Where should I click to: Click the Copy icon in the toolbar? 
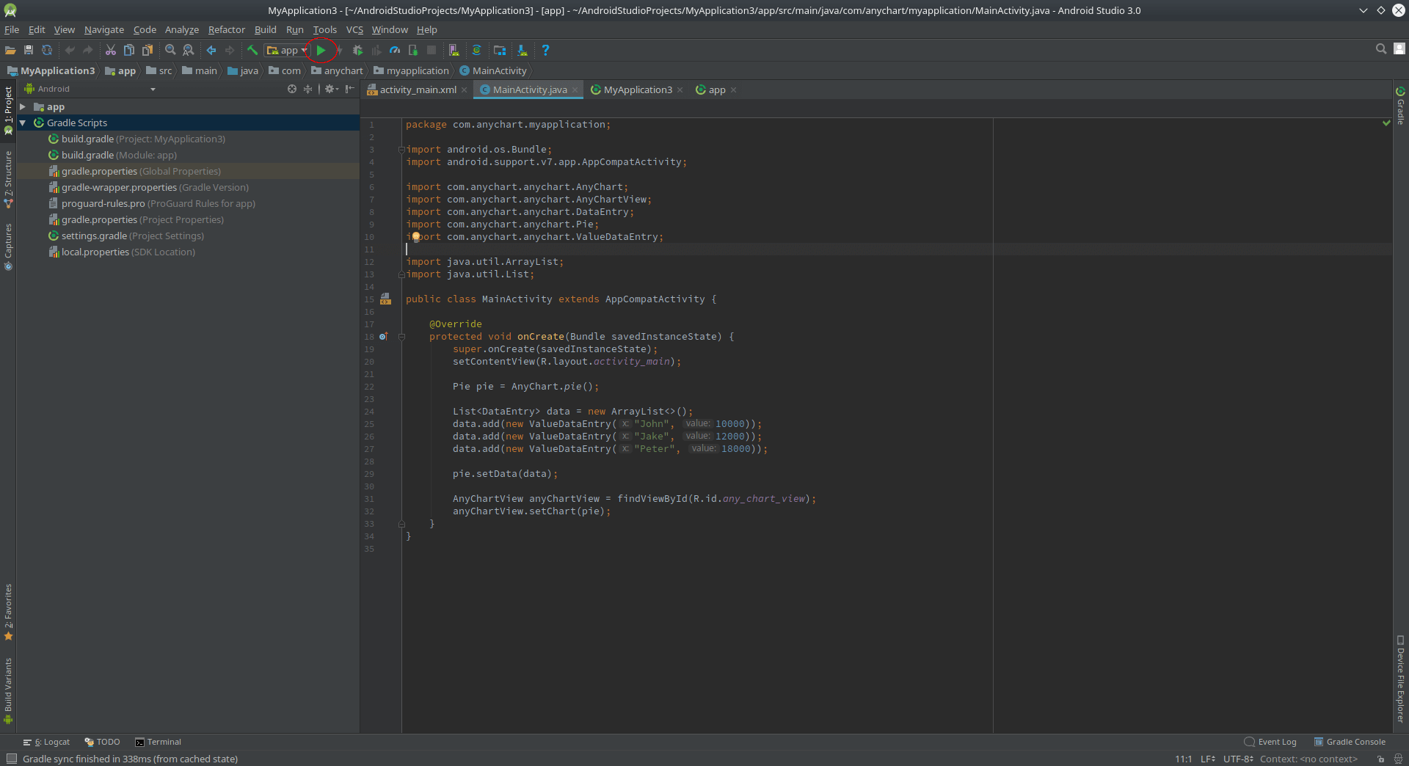pos(129,50)
